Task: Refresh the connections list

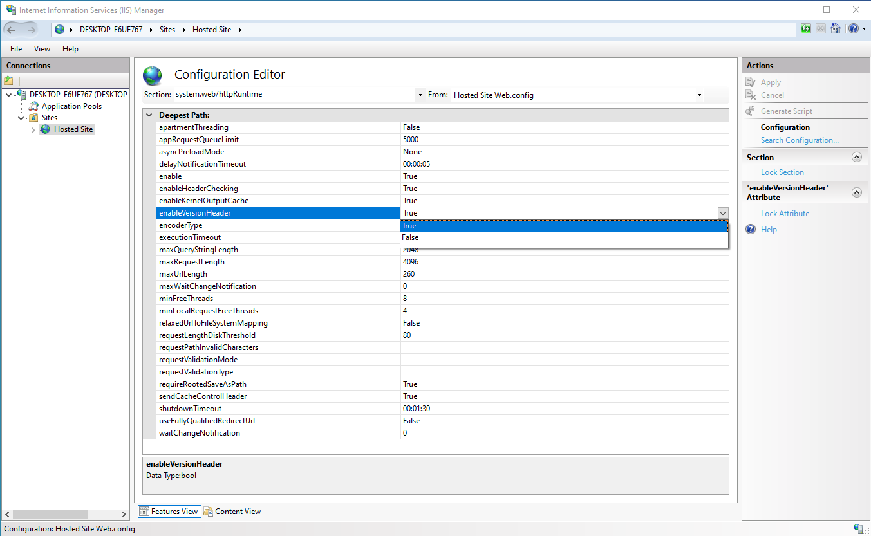Action: (805, 29)
